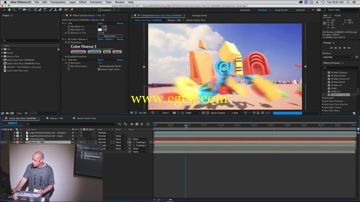Expand Red Giant effects category
This screenshot has height=202, width=360.
(x=323, y=98)
